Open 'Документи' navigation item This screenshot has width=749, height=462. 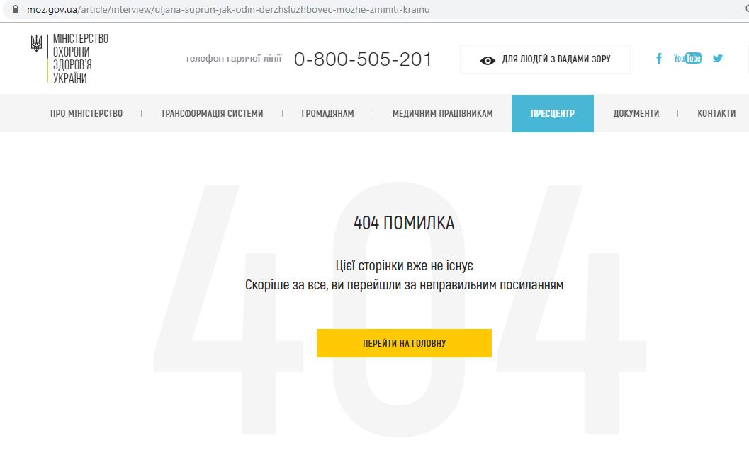coord(636,113)
